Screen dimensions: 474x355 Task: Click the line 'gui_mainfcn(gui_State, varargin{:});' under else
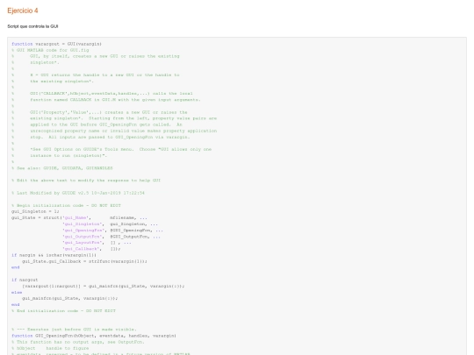(x=70, y=298)
